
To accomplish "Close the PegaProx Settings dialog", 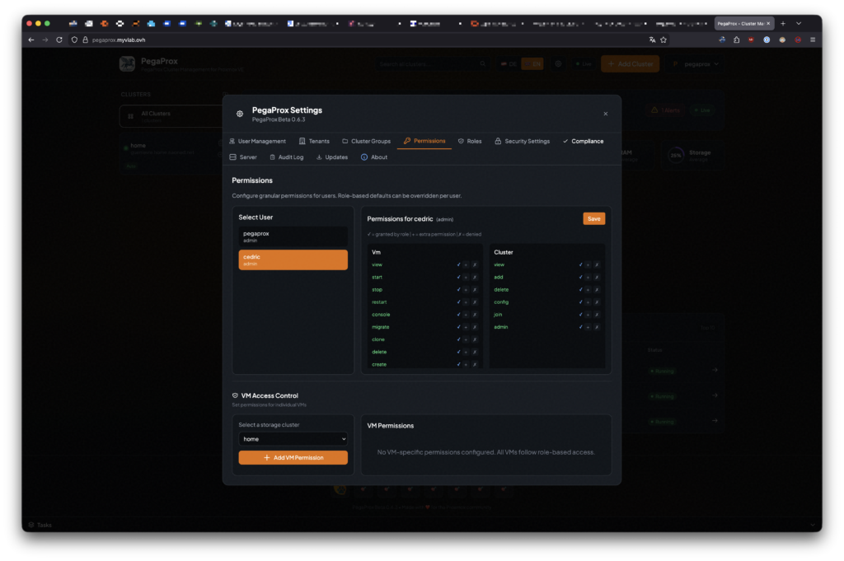I will pos(606,114).
